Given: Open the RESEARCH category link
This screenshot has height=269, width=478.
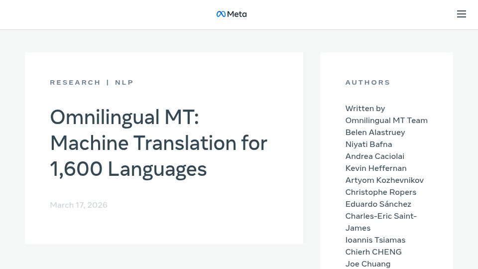Looking at the screenshot, I should (75, 82).
